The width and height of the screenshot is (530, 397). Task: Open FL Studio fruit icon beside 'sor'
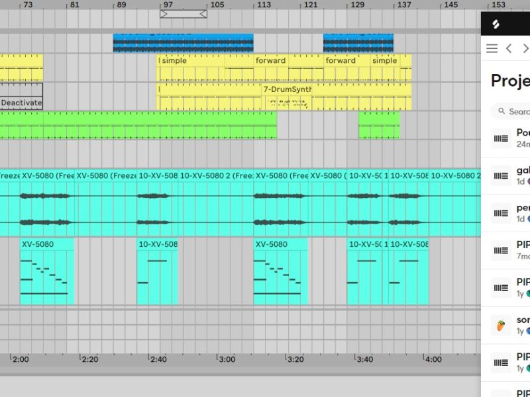coord(501,325)
